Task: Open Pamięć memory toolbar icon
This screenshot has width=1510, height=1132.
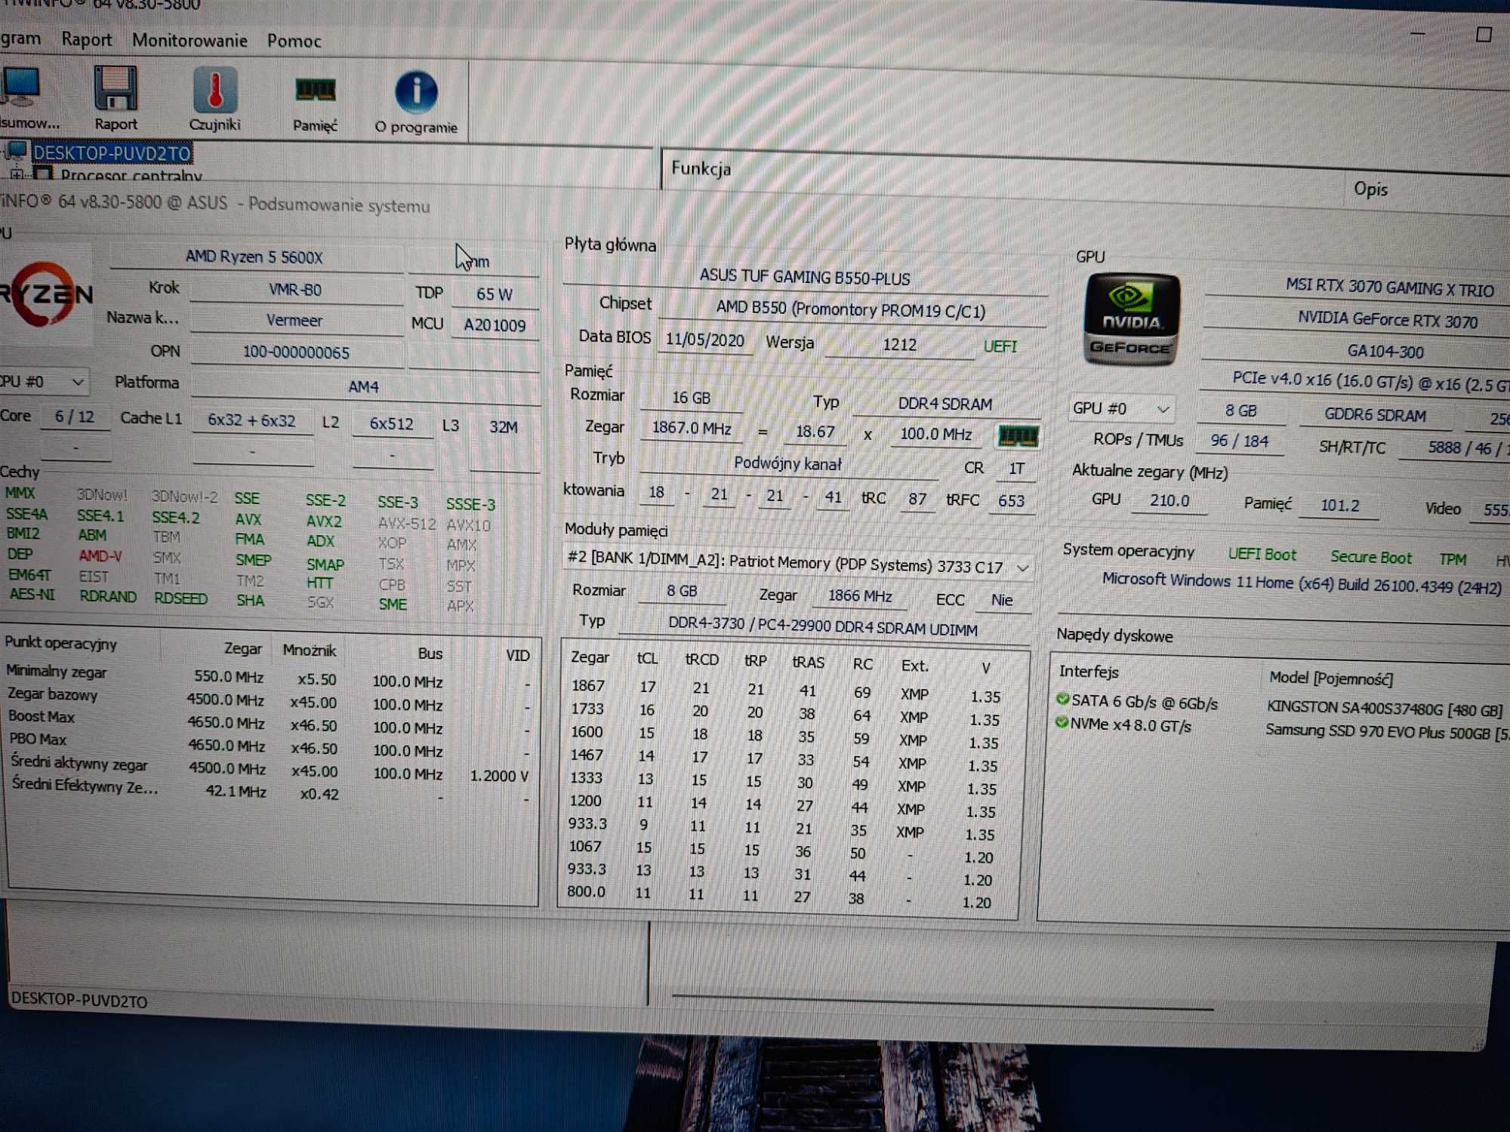Action: click(x=315, y=91)
